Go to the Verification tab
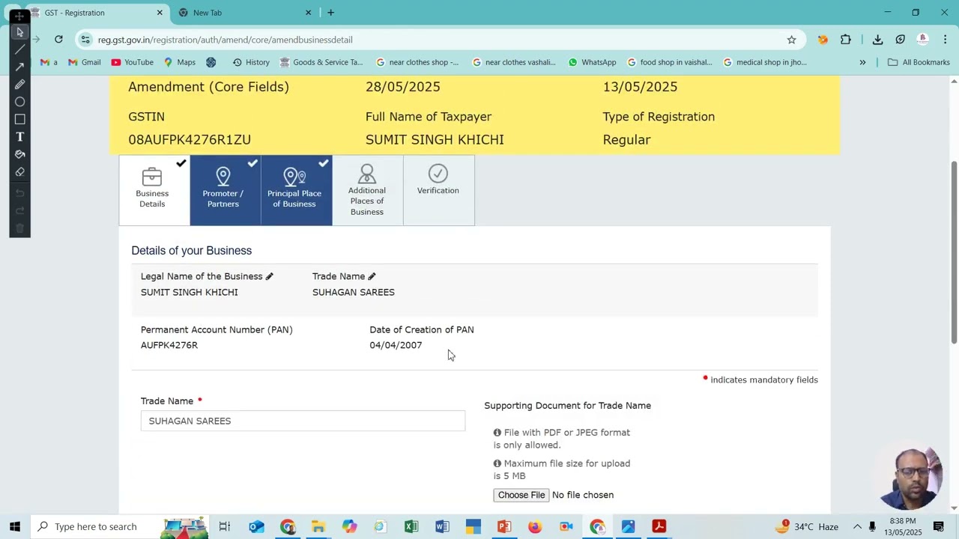This screenshot has height=539, width=959. [x=438, y=190]
